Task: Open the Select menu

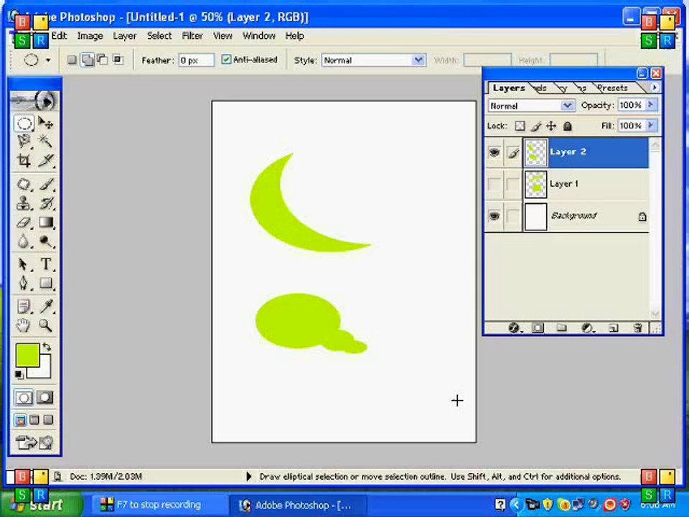Action: click(159, 36)
